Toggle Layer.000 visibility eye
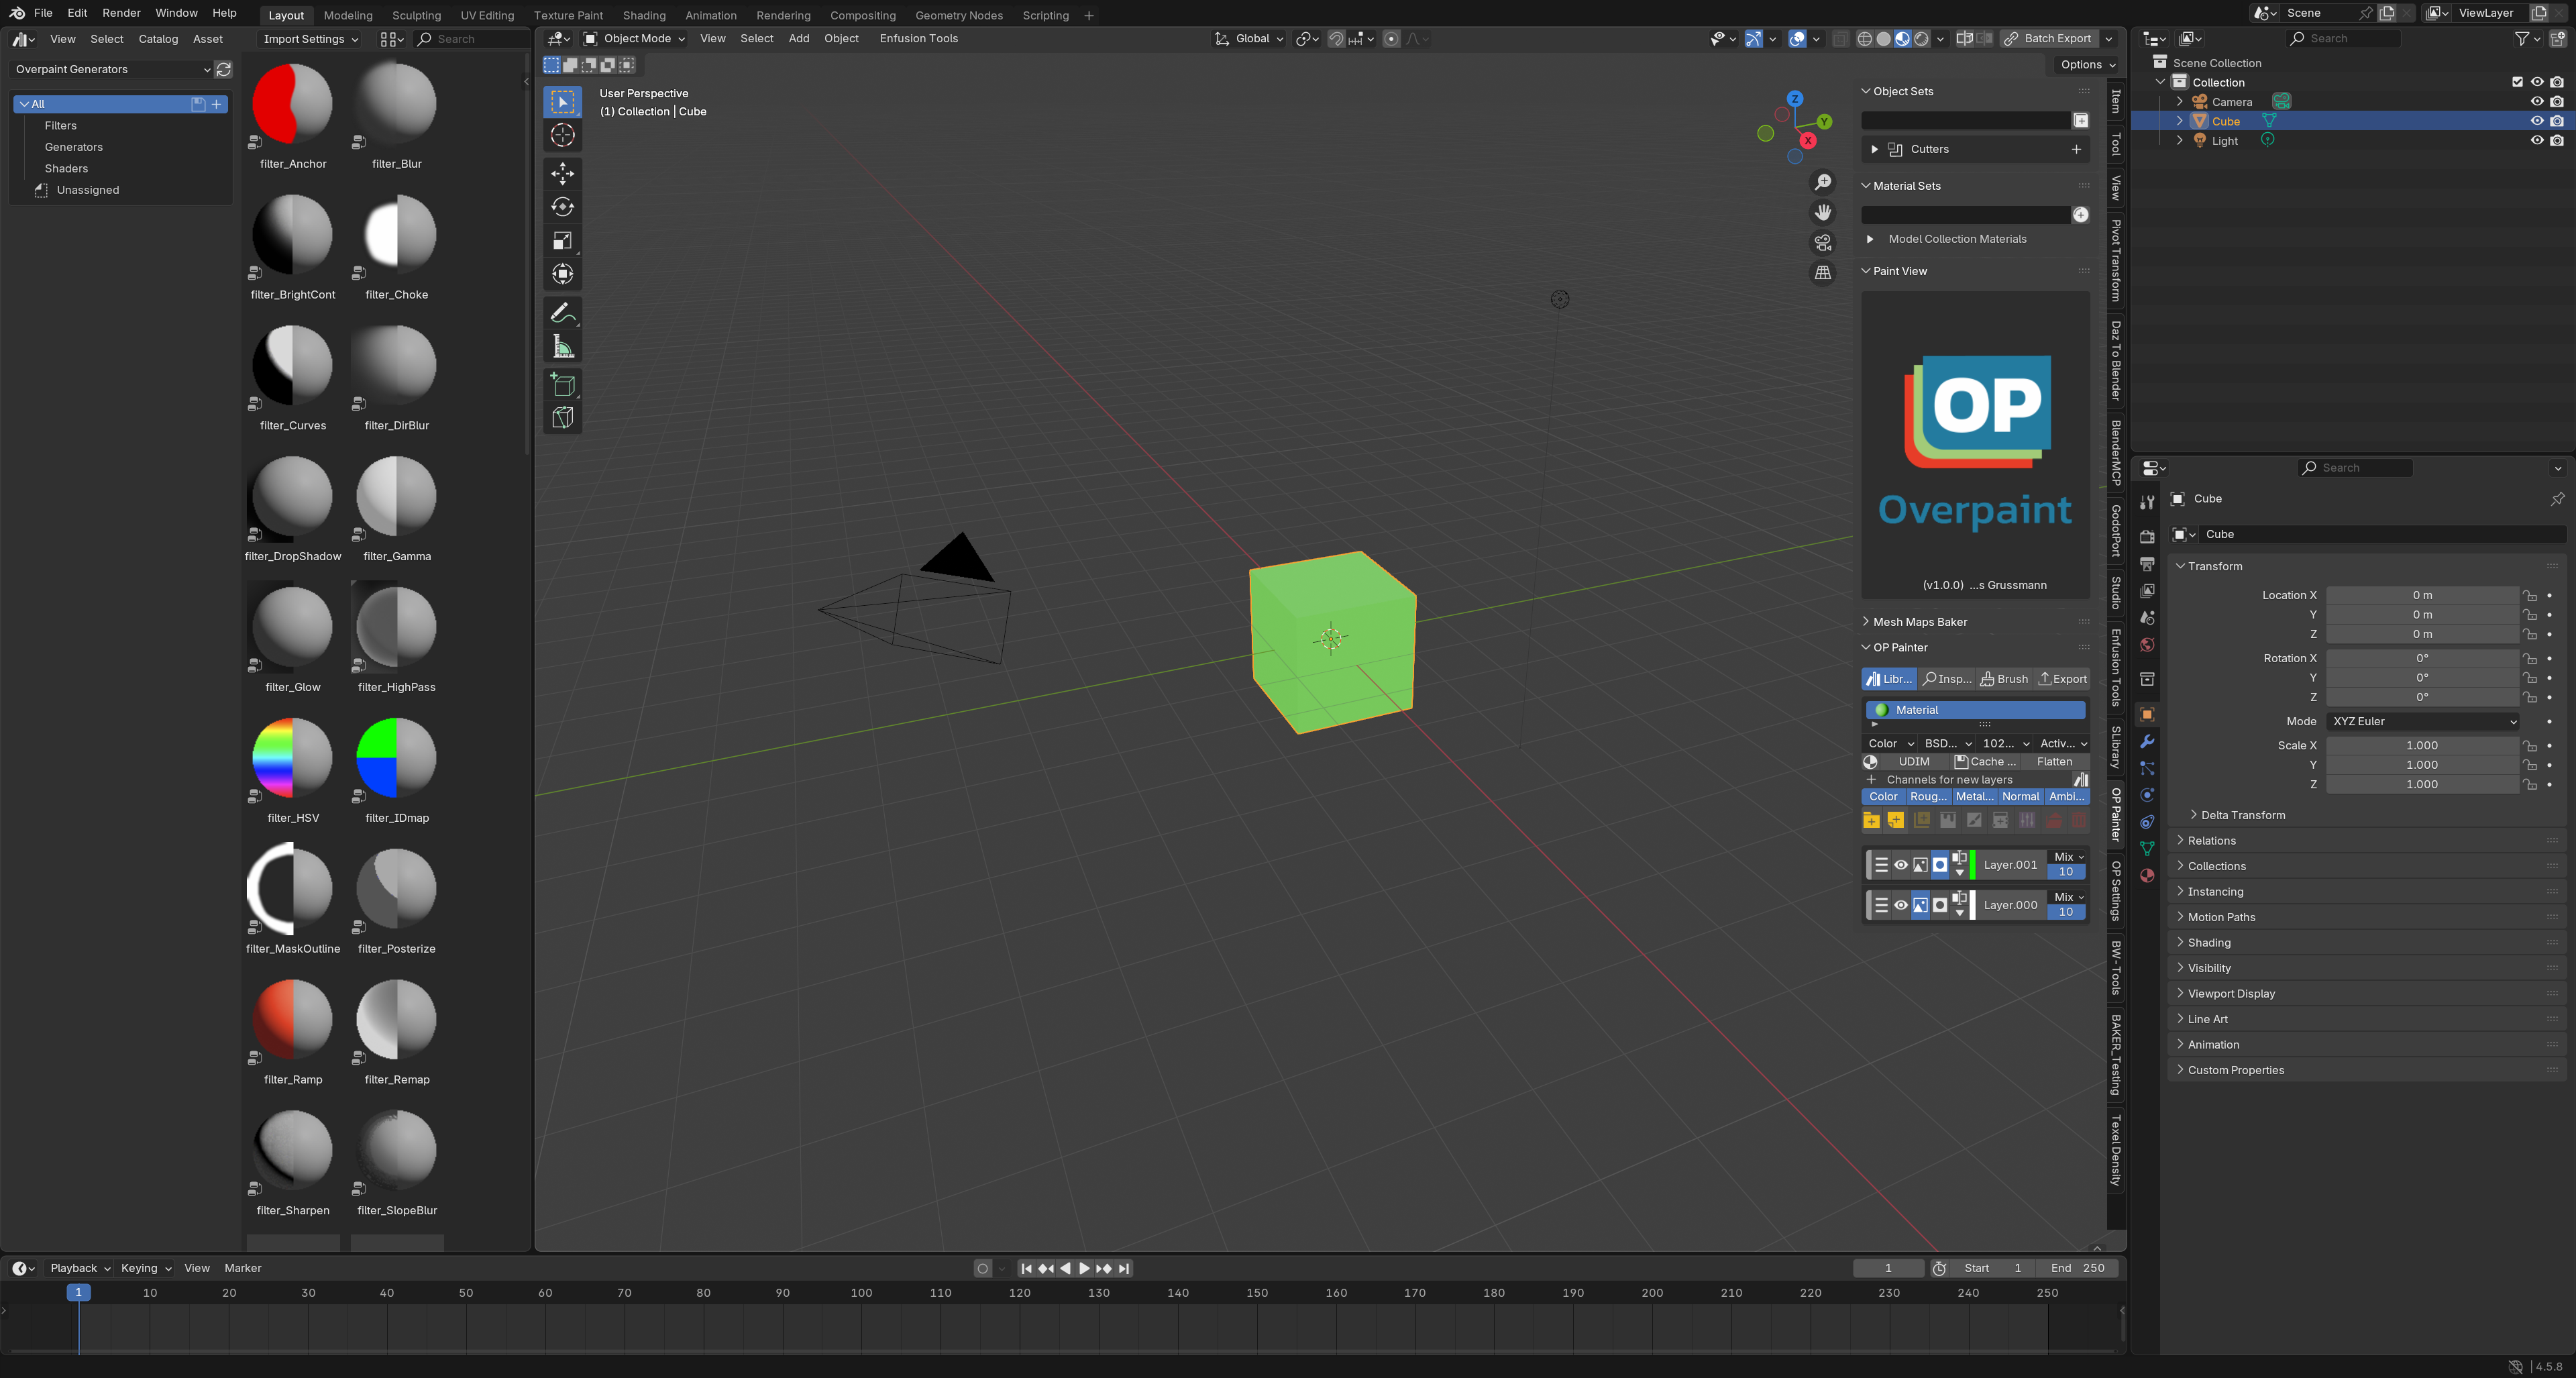The width and height of the screenshot is (2576, 1378). [1900, 905]
